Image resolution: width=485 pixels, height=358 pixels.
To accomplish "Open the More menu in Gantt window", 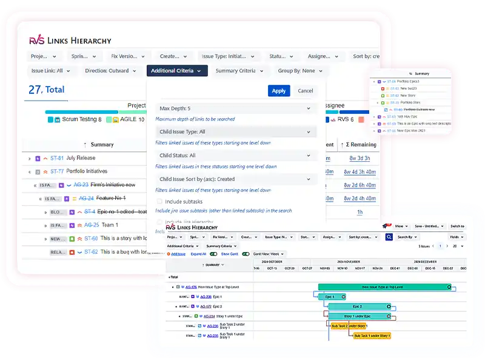I will click(401, 227).
